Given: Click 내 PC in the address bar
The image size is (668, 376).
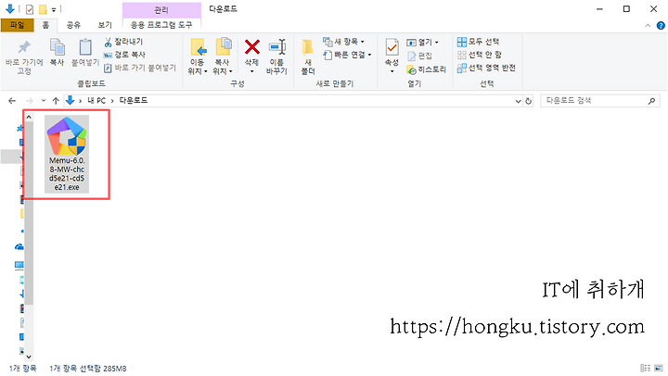Looking at the screenshot, I should 96,101.
